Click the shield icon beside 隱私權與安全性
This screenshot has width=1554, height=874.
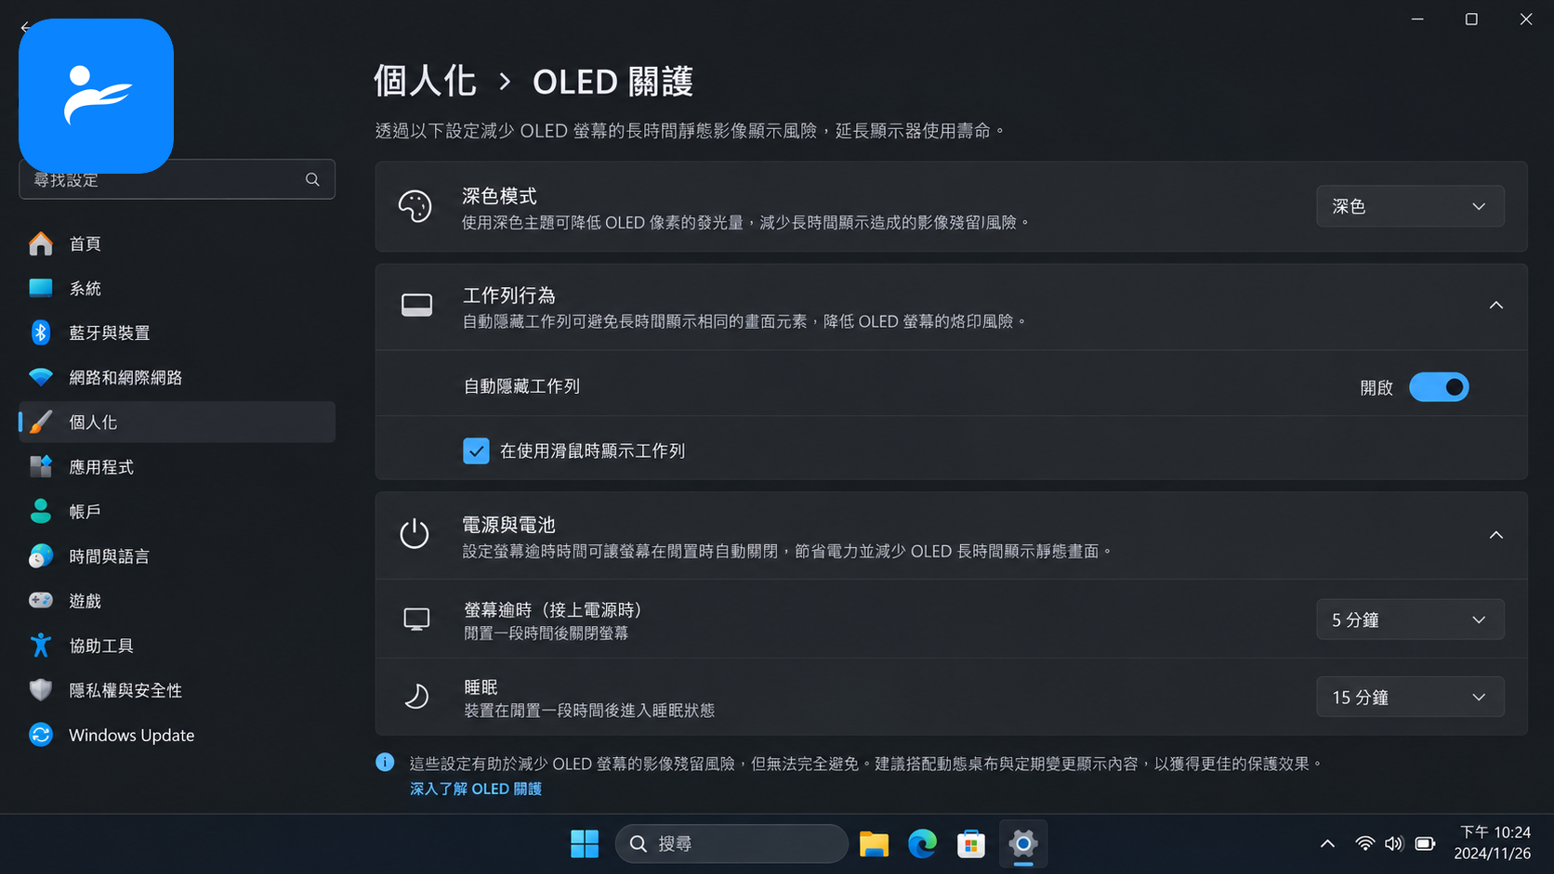pyautogui.click(x=41, y=689)
